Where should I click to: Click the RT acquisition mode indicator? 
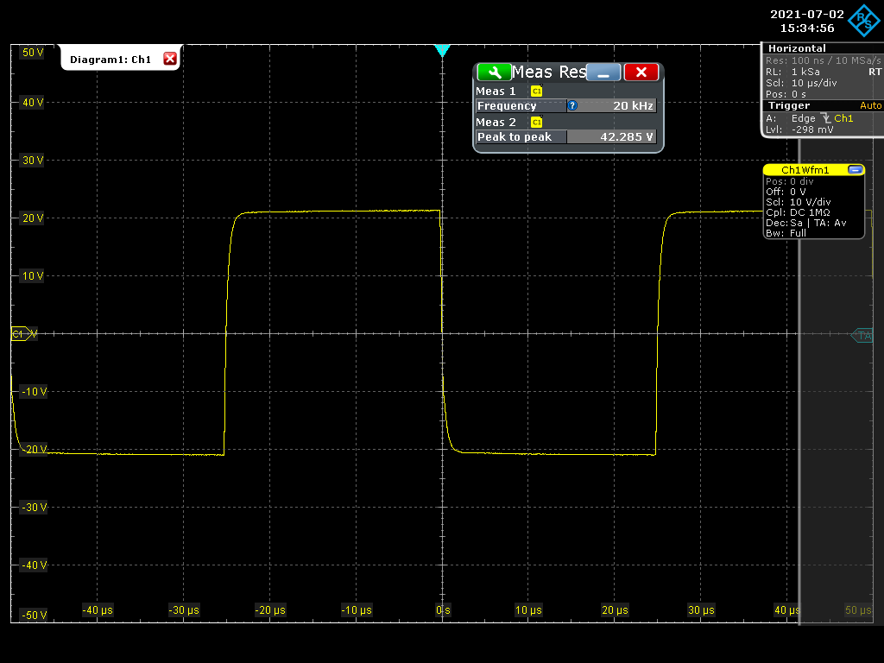click(x=875, y=72)
